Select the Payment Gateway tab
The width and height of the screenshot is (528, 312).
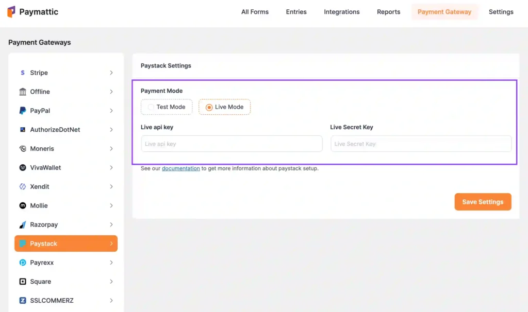point(444,12)
